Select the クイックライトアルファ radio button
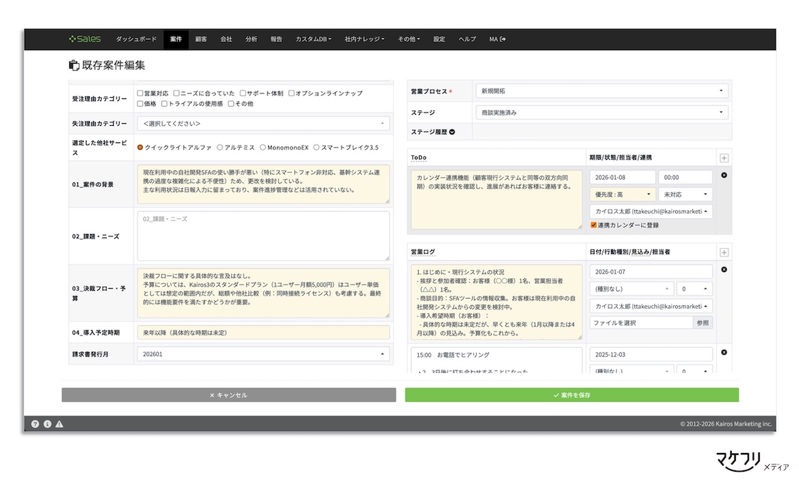Viewport: 799px width, 483px height. 140,148
